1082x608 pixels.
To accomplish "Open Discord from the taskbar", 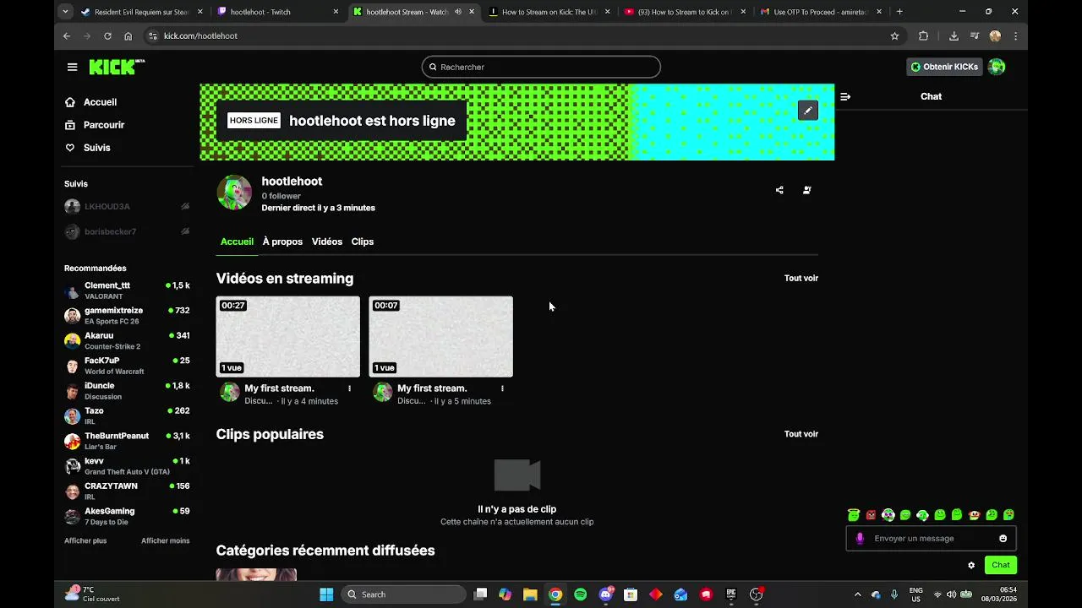I will click(x=606, y=594).
